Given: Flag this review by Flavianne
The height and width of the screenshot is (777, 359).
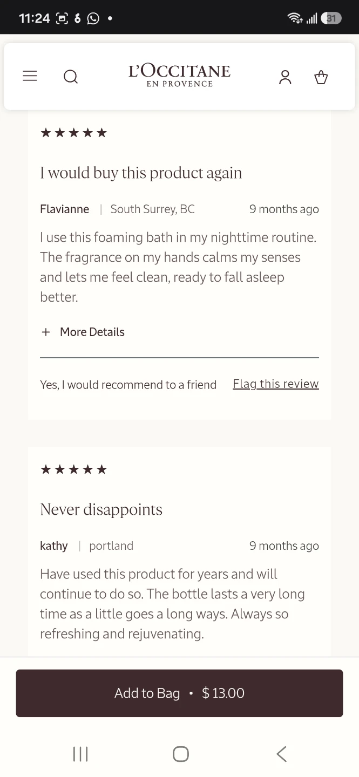Looking at the screenshot, I should (276, 384).
